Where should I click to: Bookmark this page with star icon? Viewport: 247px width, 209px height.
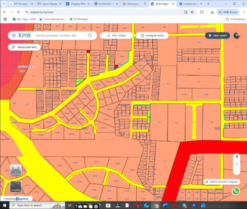pos(192,12)
